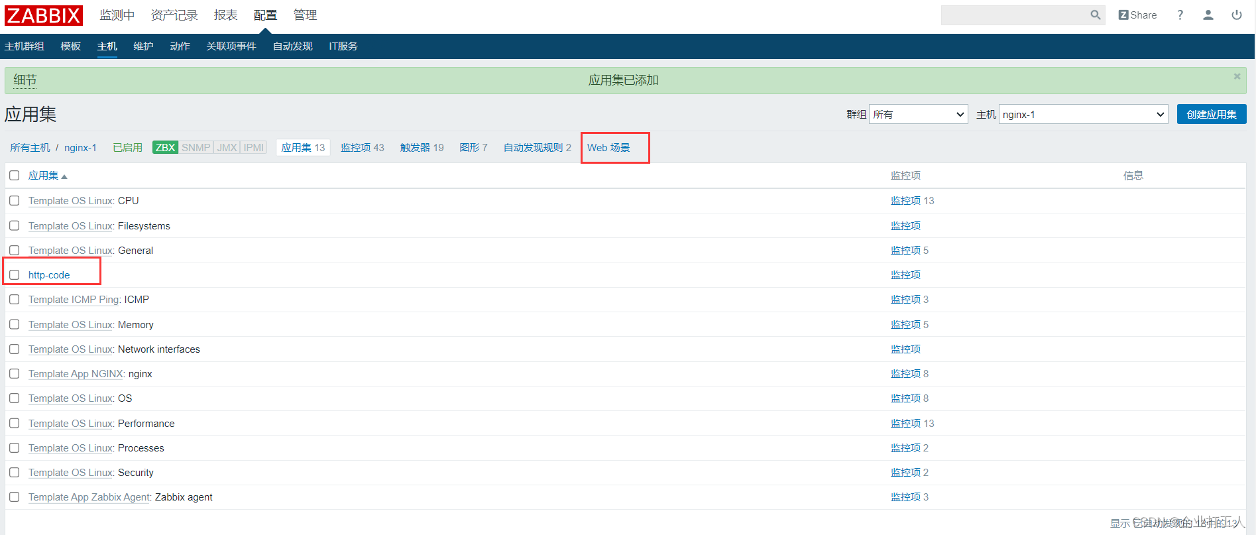Open Template App NGINX template link
Image resolution: width=1256 pixels, height=535 pixels.
(x=76, y=374)
